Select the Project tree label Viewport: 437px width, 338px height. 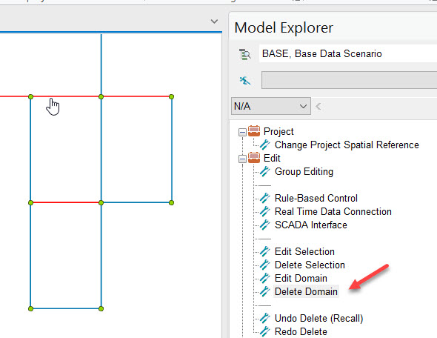pyautogui.click(x=278, y=131)
